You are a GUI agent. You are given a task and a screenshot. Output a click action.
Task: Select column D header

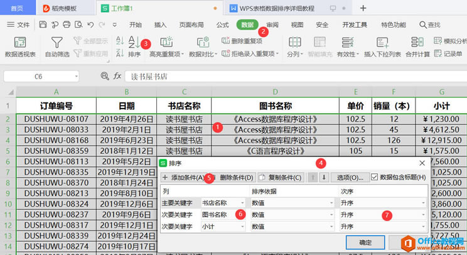[x=275, y=92]
